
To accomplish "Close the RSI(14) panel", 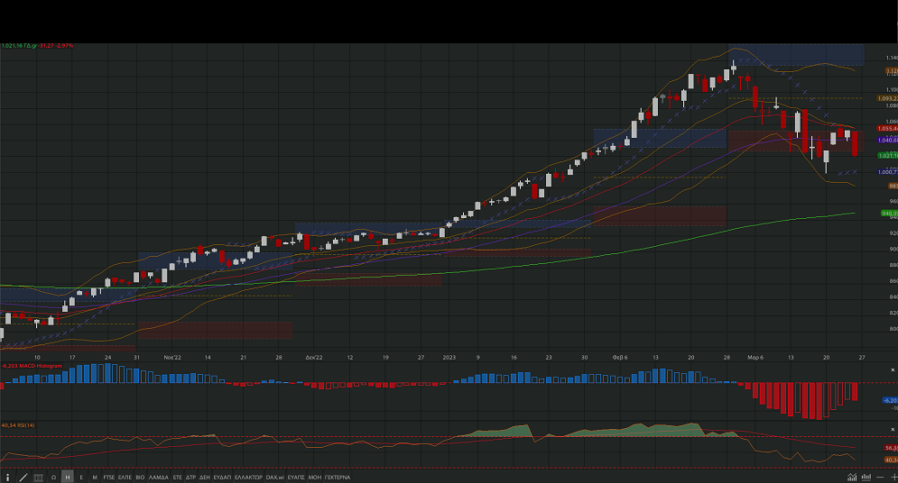I will point(893,429).
